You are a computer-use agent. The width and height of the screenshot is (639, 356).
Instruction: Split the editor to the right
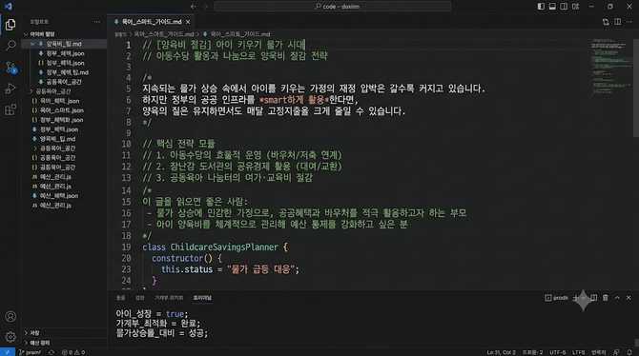pos(618,22)
